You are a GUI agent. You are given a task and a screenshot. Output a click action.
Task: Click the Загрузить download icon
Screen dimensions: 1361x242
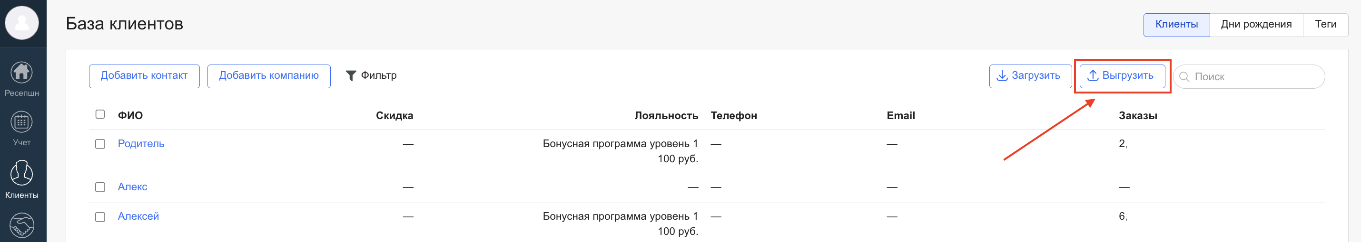1001,76
